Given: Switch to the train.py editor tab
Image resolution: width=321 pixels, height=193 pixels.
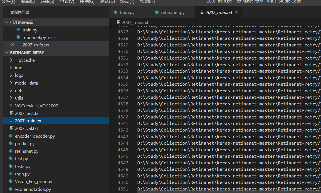Looking at the screenshot, I should click(129, 12).
